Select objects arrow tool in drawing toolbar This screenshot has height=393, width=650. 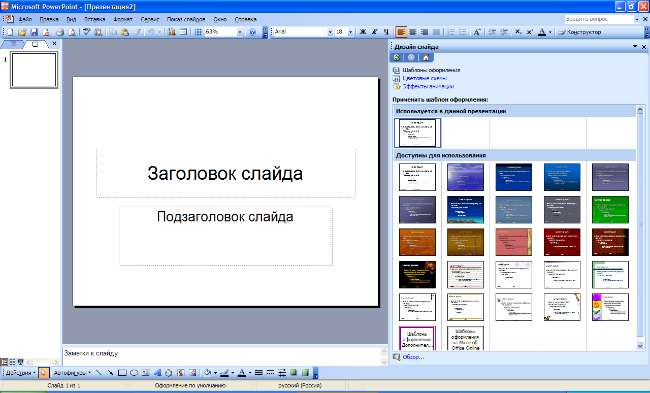[44, 373]
